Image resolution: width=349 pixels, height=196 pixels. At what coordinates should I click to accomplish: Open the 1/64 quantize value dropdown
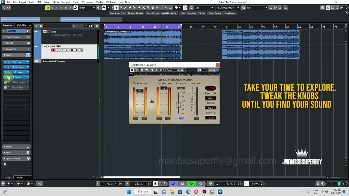pos(266,8)
